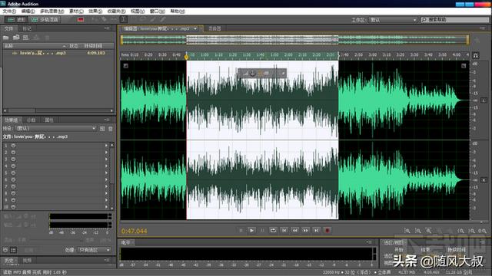Save effects rack preset icon
This screenshot has width=492, height=276.
click(x=102, y=129)
